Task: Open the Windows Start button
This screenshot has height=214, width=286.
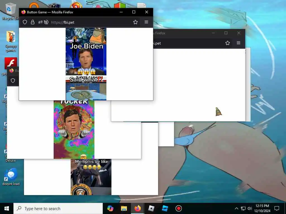Action: pyautogui.click(x=7, y=208)
